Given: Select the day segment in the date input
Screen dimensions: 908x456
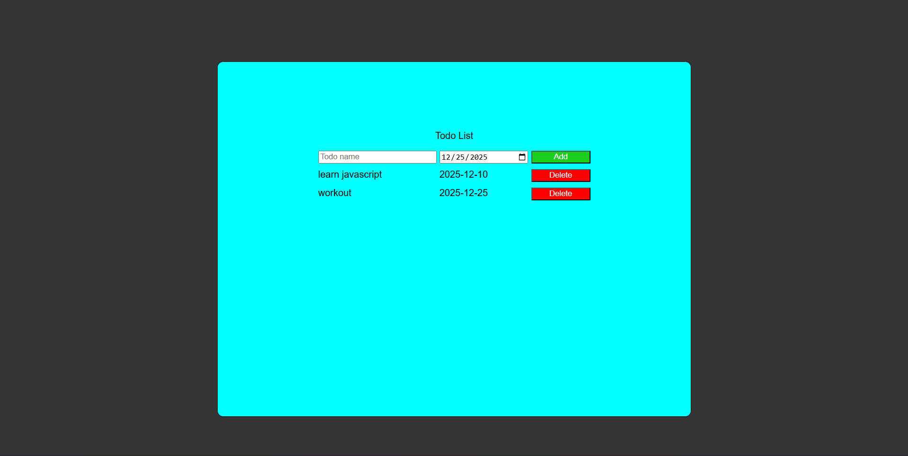Looking at the screenshot, I should (460, 157).
